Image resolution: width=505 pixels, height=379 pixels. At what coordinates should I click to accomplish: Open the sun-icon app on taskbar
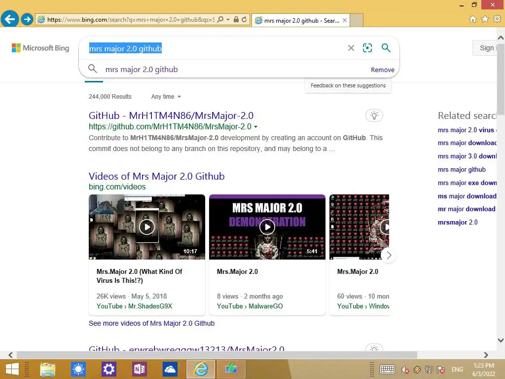[x=78, y=369]
